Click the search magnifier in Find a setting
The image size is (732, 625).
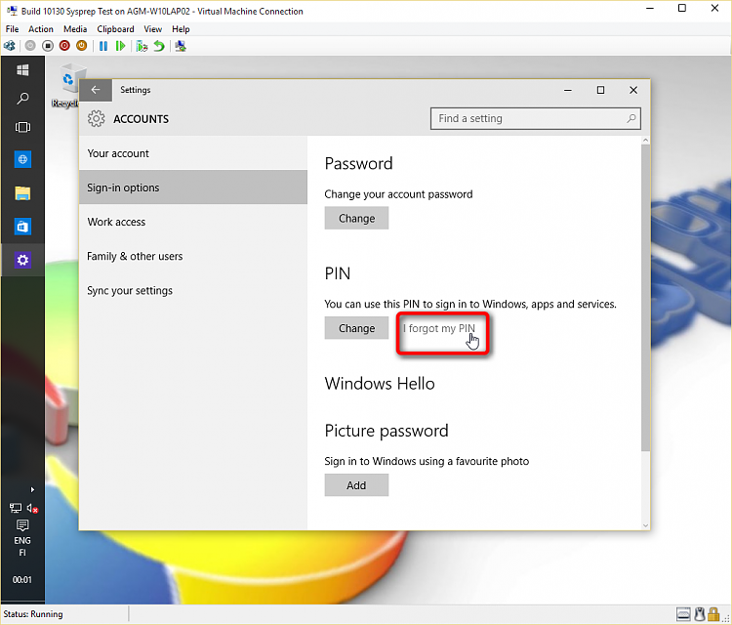pos(631,118)
